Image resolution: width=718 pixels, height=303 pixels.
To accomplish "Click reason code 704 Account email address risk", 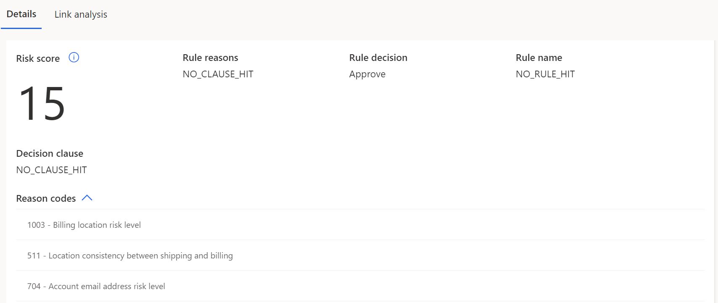I will coord(360,286).
